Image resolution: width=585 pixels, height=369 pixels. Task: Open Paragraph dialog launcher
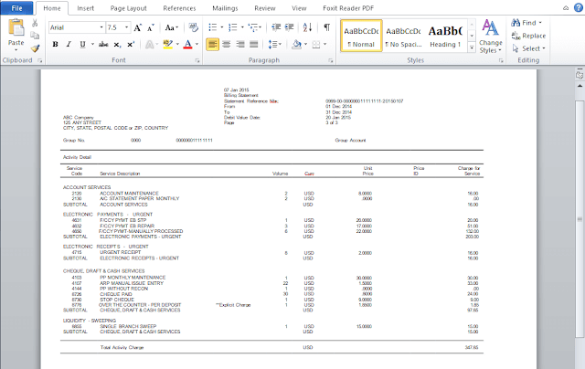pyautogui.click(x=331, y=60)
